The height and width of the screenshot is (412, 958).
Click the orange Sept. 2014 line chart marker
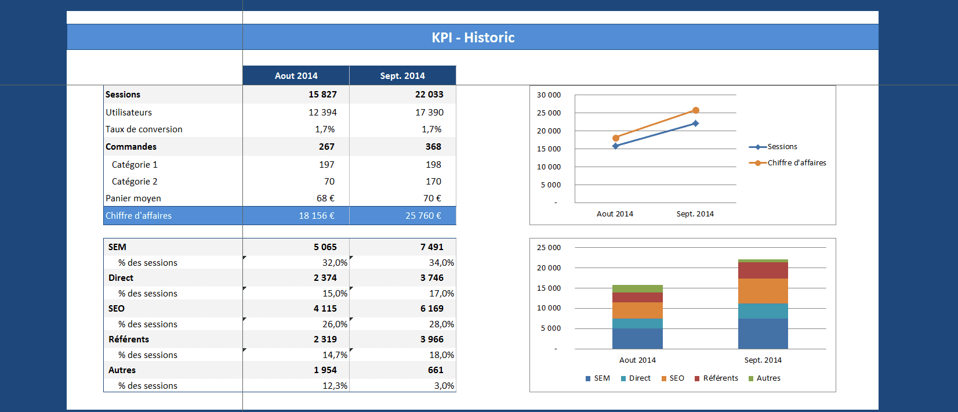coord(696,110)
